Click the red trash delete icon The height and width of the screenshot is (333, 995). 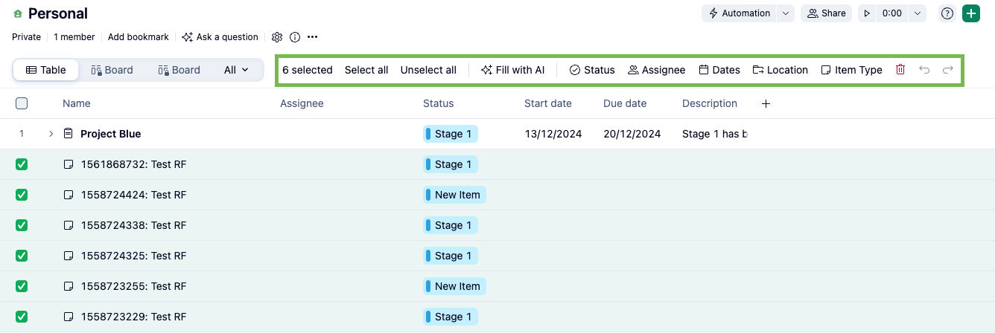point(900,70)
